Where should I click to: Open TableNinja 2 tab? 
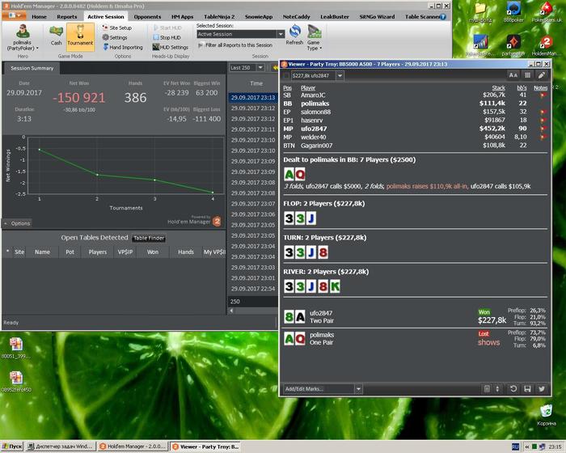tap(219, 17)
